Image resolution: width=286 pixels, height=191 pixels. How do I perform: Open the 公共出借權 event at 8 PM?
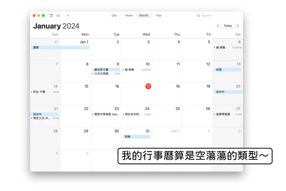(x=106, y=74)
